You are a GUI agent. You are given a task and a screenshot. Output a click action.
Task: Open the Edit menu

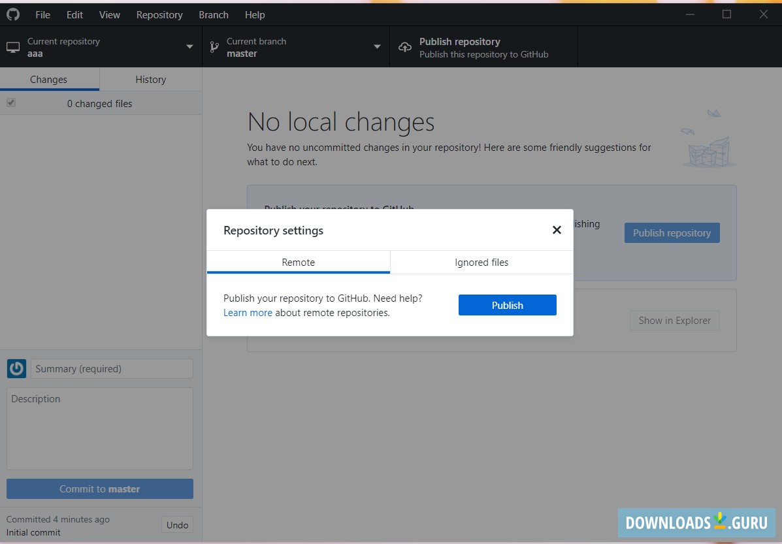(75, 15)
